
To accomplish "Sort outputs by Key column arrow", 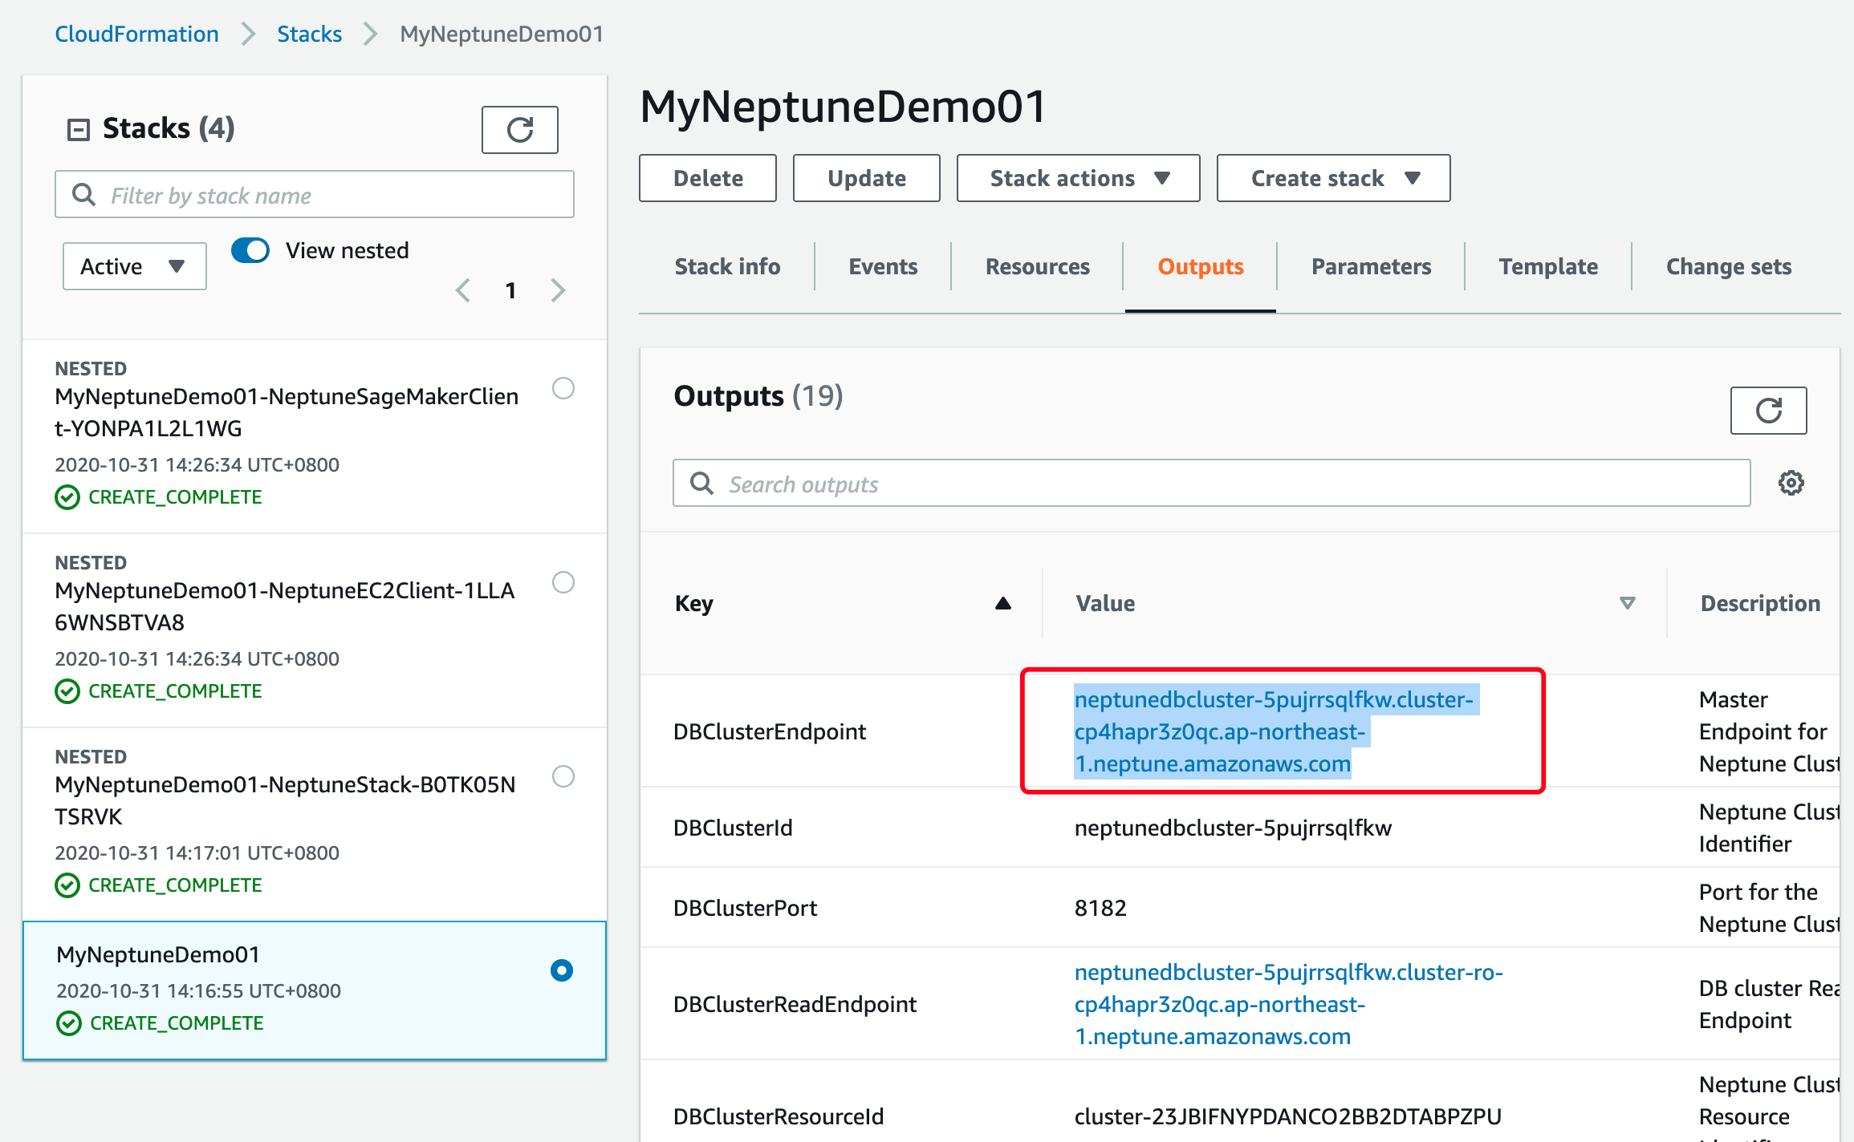I will coord(1002,603).
